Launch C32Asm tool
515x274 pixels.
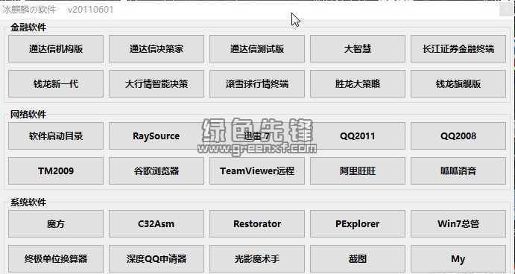click(x=157, y=224)
